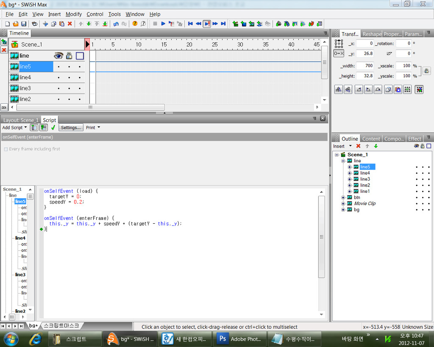
Task: Switch to the Effect tab
Action: point(415,139)
